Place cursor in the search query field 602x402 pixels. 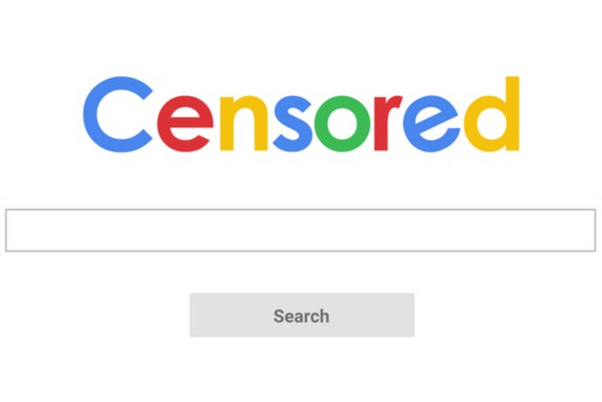301,231
